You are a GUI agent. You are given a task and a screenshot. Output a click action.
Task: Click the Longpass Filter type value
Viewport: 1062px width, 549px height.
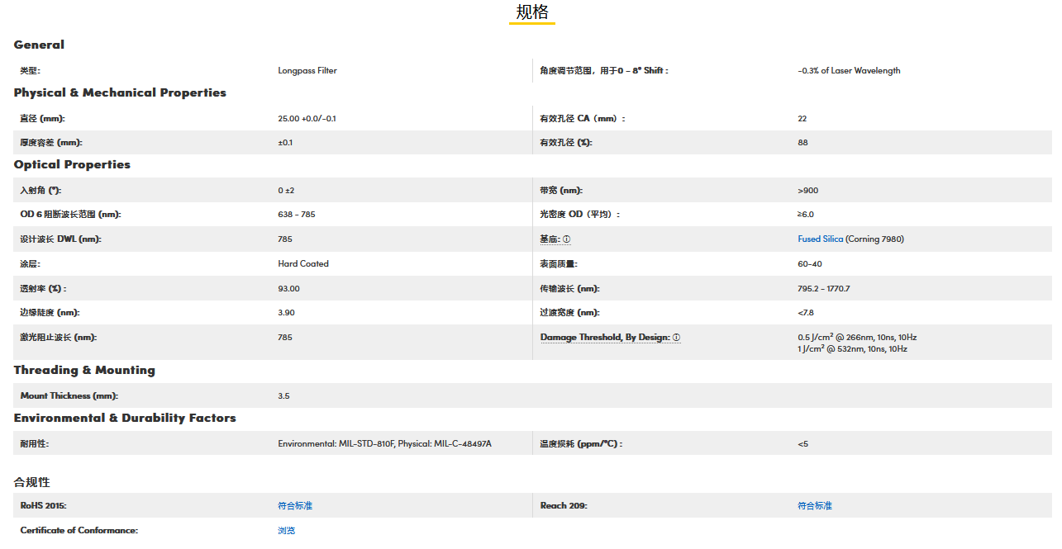click(307, 71)
